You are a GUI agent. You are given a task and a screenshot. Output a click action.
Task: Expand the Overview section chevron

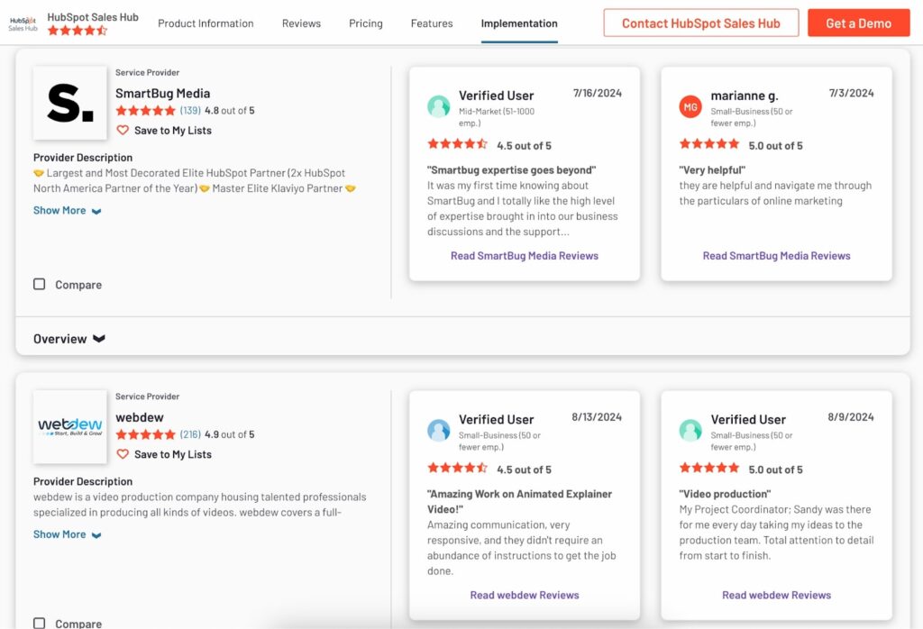pos(99,338)
